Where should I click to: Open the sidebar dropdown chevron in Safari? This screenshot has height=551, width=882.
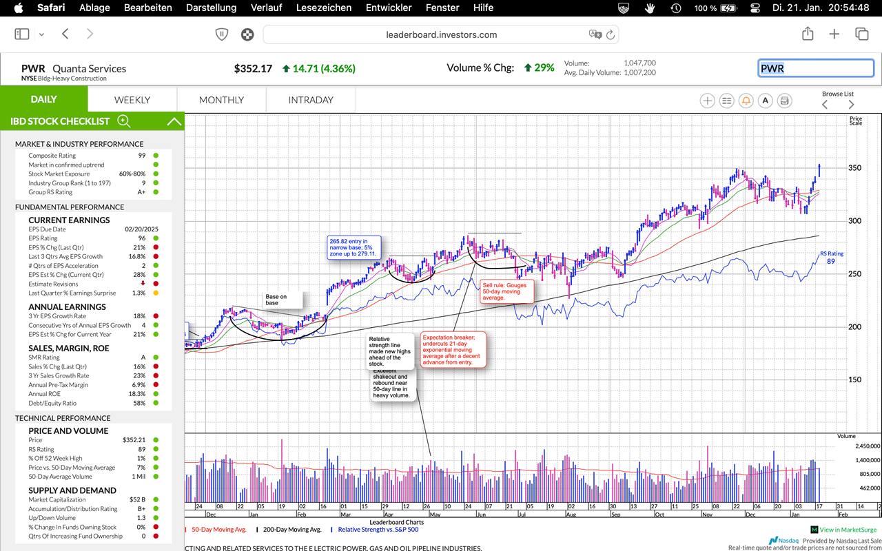41,34
